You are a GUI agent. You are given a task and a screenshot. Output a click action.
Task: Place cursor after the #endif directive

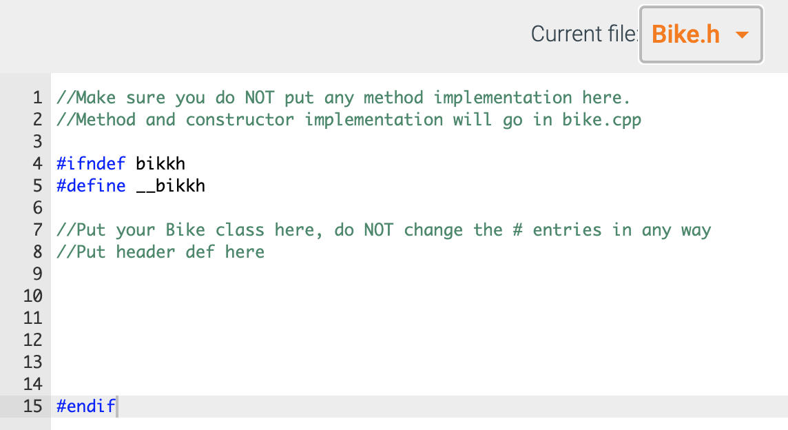click(117, 406)
